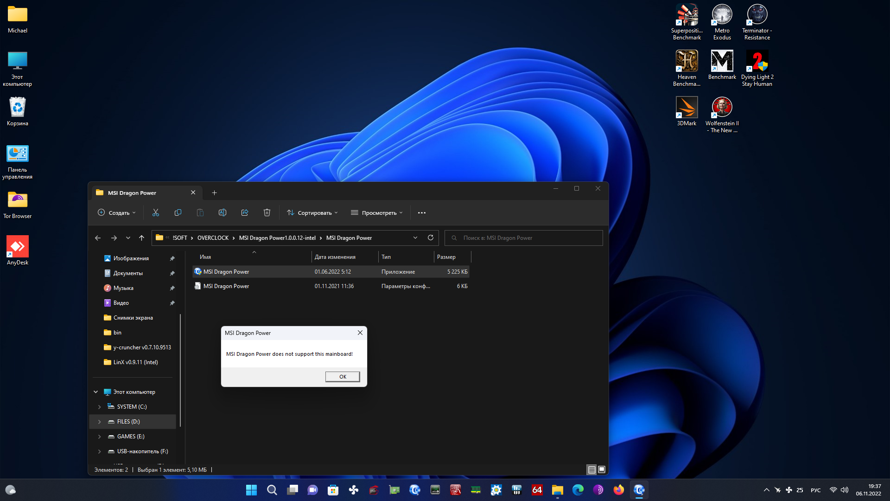Screen dimensions: 890x501
Task: Click the Share icon in toolbar
Action: click(x=245, y=212)
